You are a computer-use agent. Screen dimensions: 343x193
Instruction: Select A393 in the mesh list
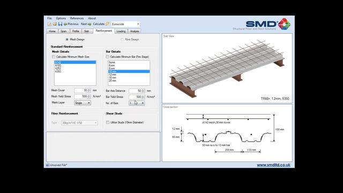[75, 71]
